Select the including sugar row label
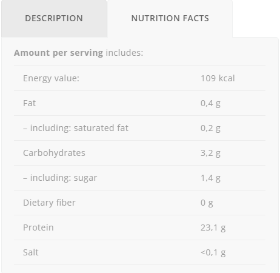 click(x=60, y=178)
